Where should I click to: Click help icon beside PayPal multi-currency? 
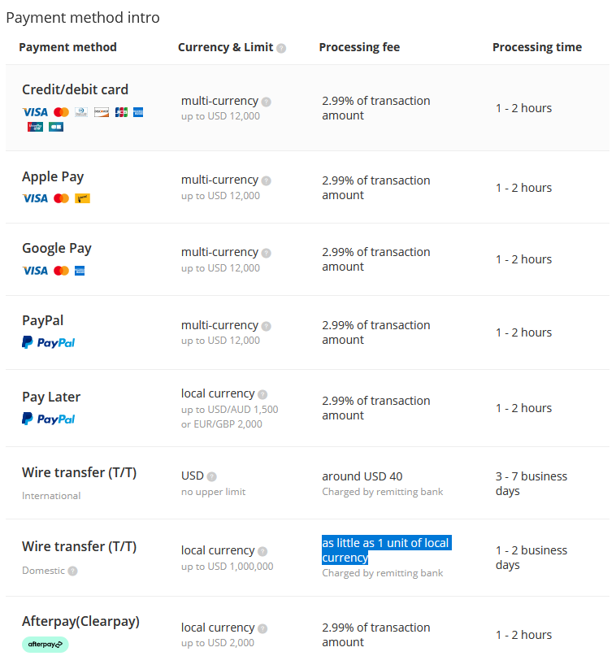[267, 326]
